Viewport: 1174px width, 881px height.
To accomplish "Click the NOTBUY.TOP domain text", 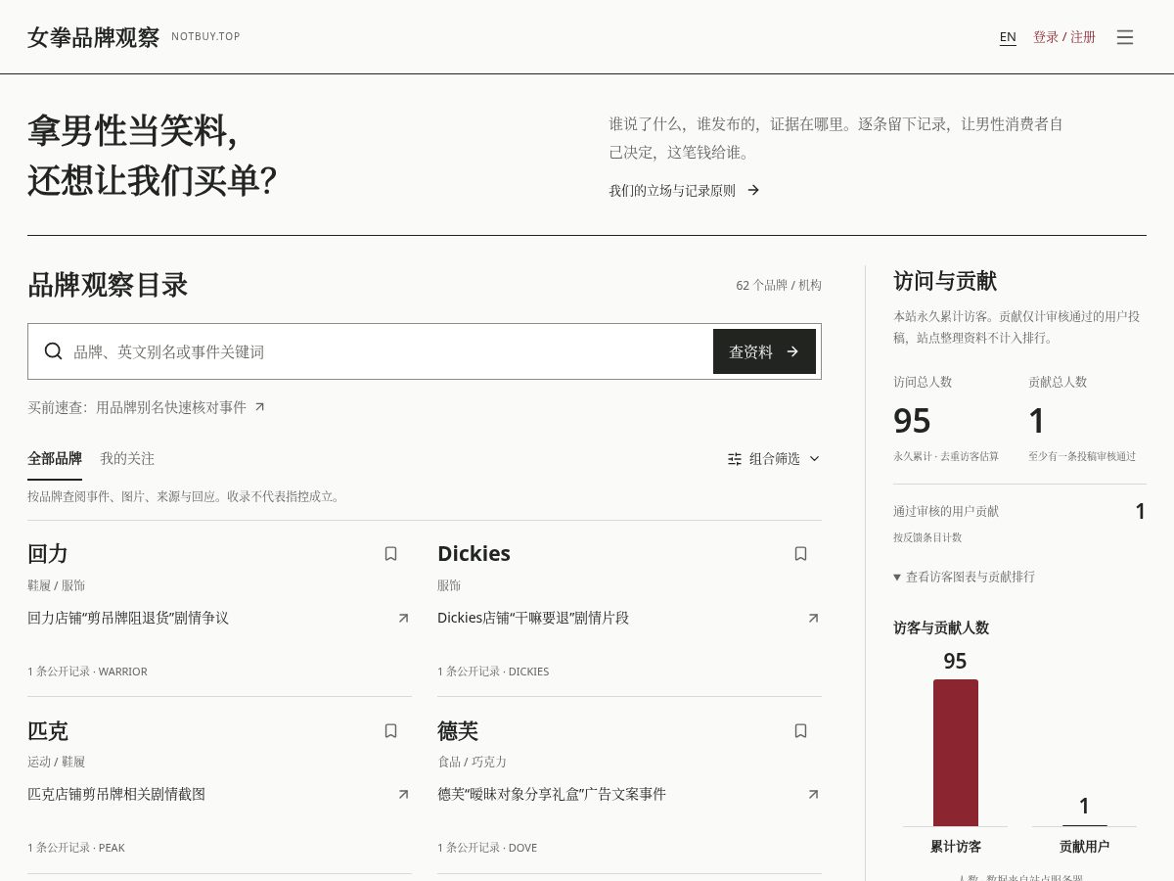I will (x=205, y=37).
